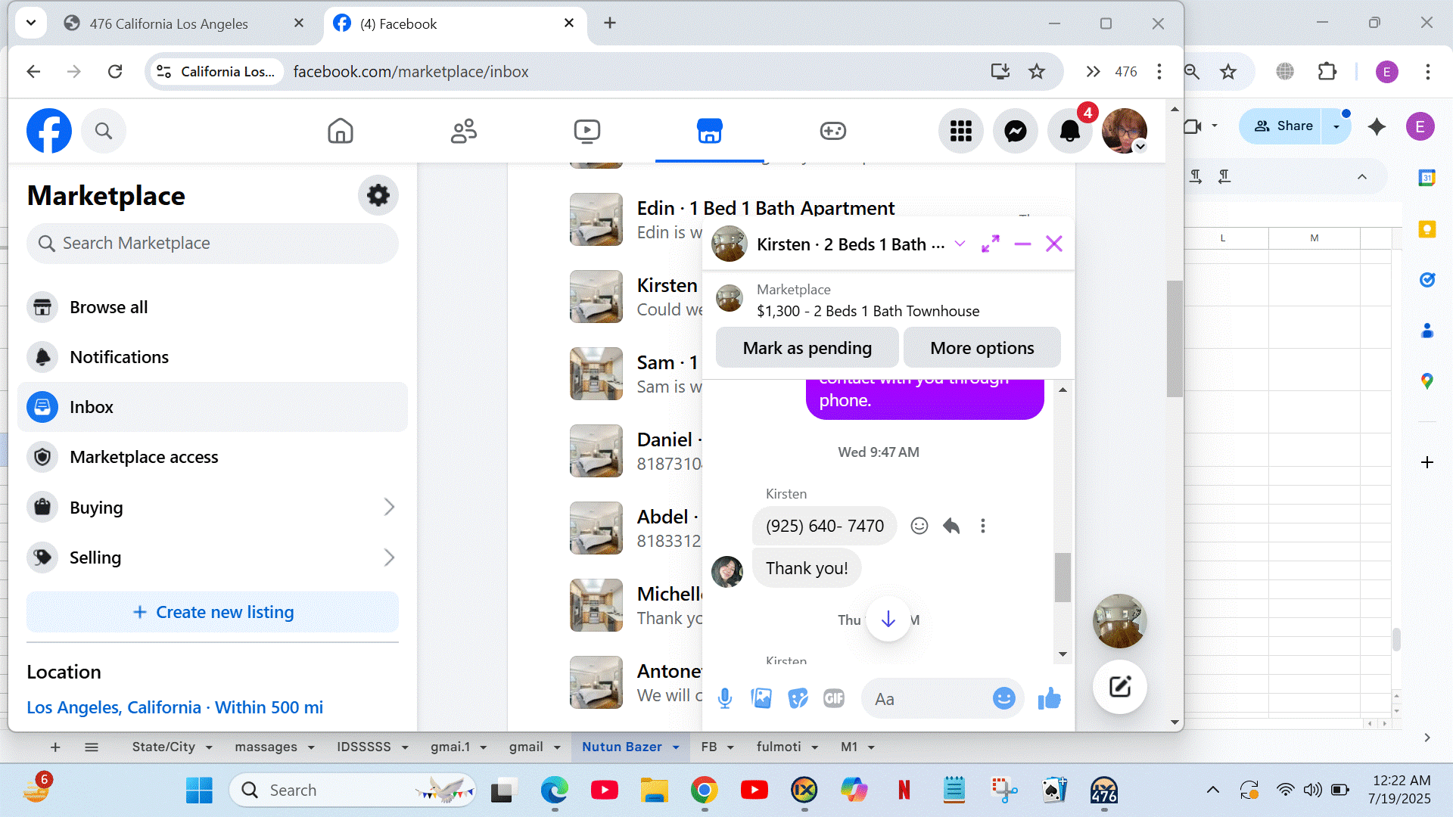
Task: Open Nutun Bazer sheet tab dropdown
Action: tap(676, 747)
